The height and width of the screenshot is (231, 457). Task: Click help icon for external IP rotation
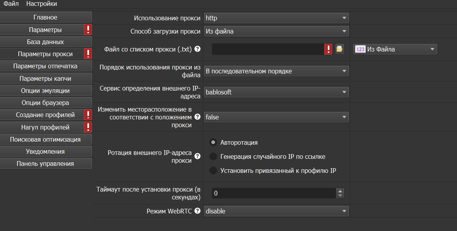tap(197, 156)
